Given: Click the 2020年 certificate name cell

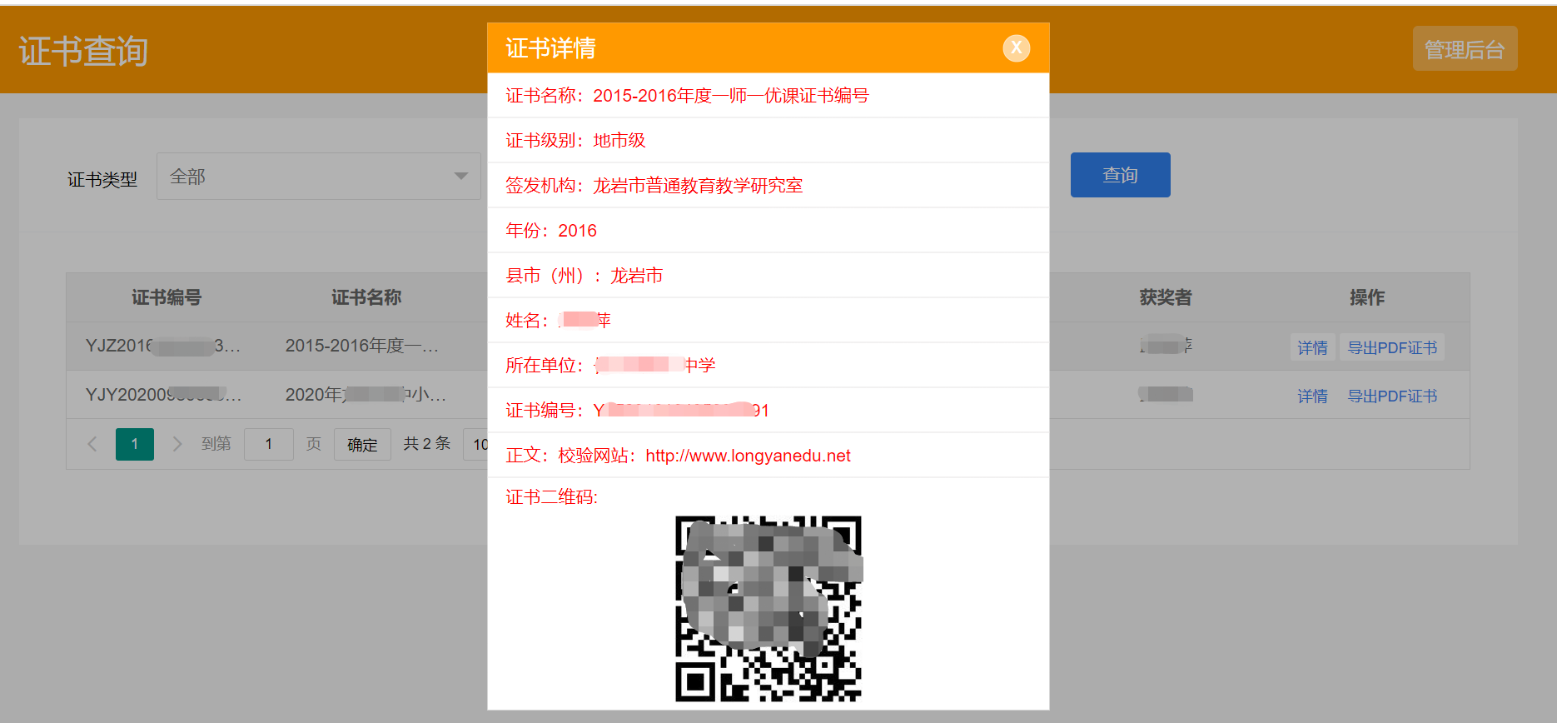Looking at the screenshot, I should tap(366, 395).
